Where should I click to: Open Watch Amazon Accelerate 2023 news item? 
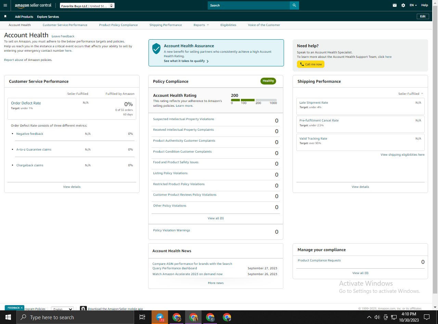point(188,274)
